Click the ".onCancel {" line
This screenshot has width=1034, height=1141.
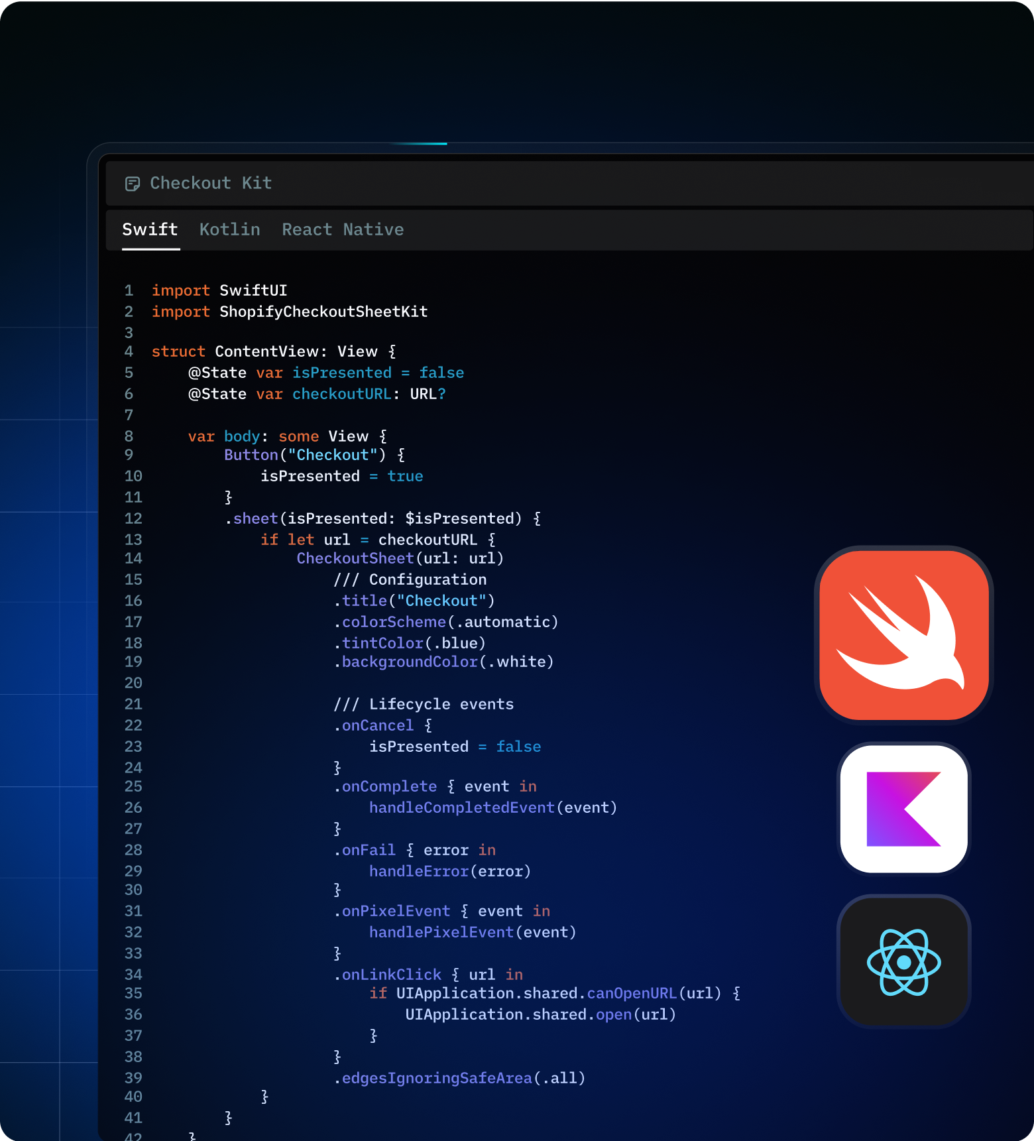coord(383,725)
